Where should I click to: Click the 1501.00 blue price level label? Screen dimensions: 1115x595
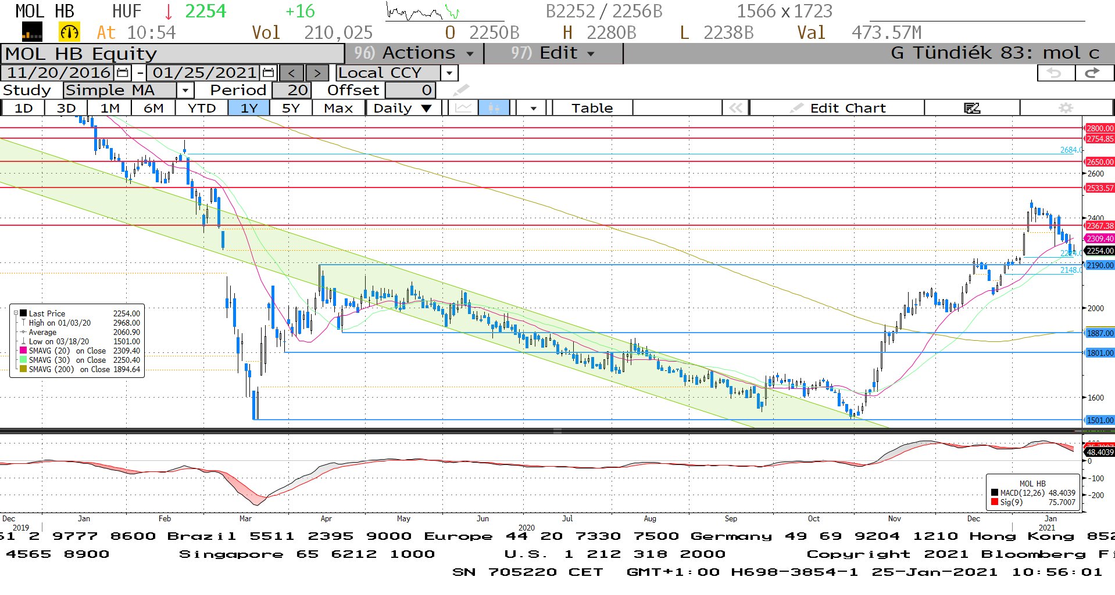[x=1100, y=420]
